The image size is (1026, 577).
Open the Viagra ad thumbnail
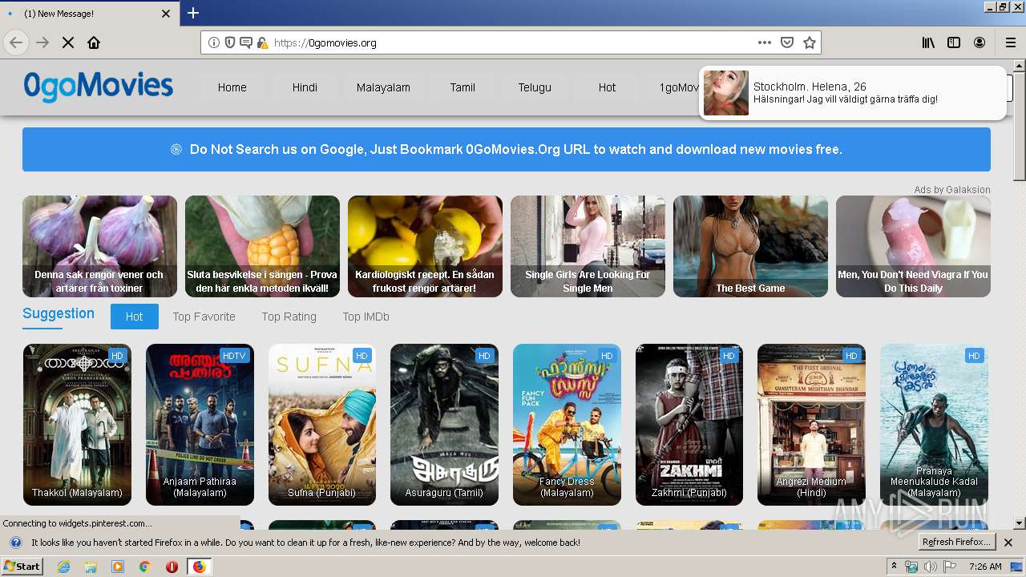pos(913,246)
